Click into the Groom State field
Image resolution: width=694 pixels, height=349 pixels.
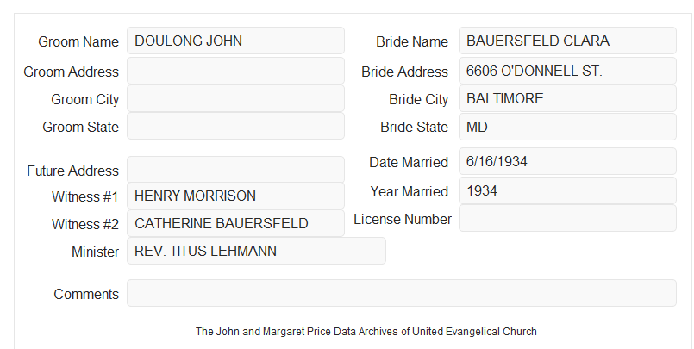[x=235, y=126]
